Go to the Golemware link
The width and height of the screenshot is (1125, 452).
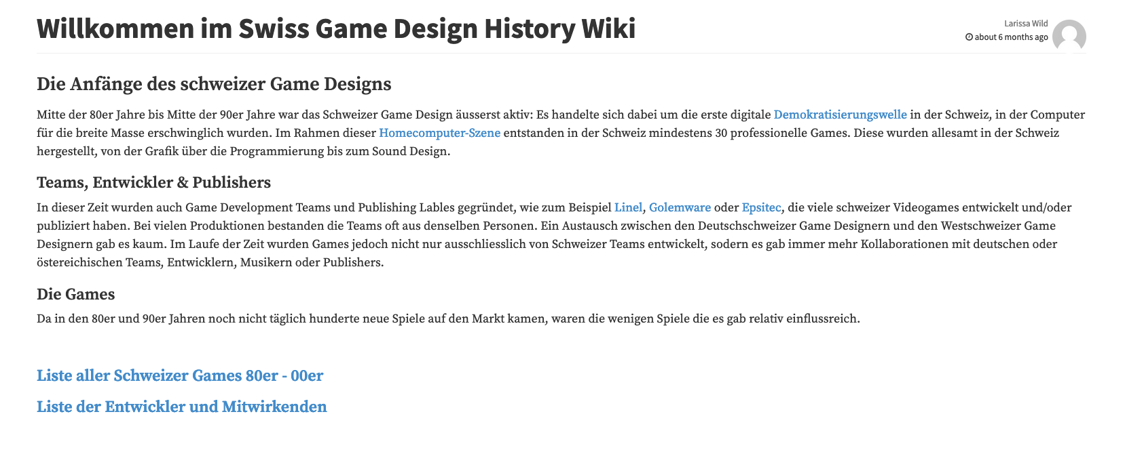click(x=680, y=207)
